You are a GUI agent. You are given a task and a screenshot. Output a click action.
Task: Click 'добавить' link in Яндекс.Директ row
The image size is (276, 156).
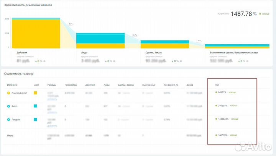click(x=52, y=99)
